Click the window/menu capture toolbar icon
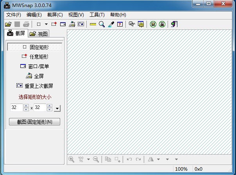The height and width of the screenshot is (175, 236). (x=63, y=24)
